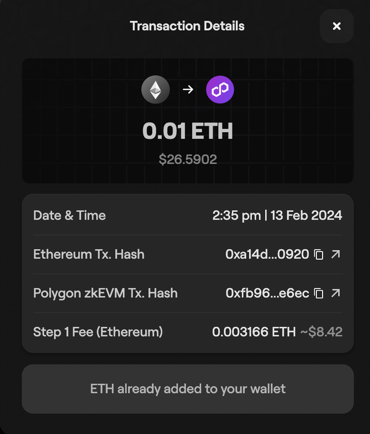Screen dimensions: 370x434
Task: Copy the Ethereum transaction hash
Action: point(319,255)
